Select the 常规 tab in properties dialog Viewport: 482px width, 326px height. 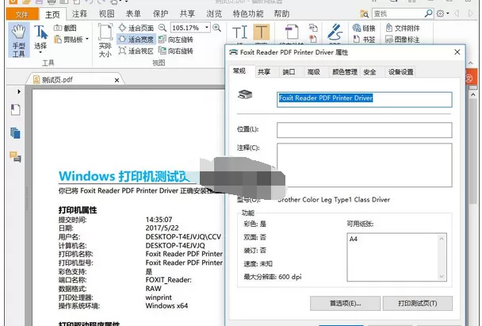pos(239,71)
